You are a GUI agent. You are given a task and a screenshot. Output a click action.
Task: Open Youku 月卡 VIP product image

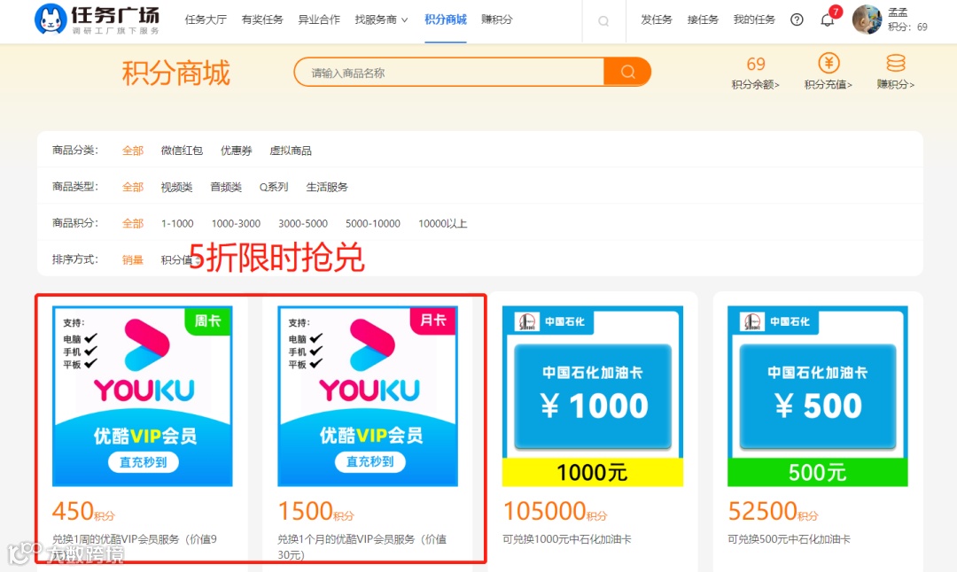tap(368, 396)
